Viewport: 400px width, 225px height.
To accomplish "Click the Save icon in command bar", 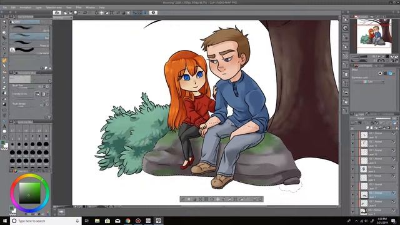I will click(76, 12).
